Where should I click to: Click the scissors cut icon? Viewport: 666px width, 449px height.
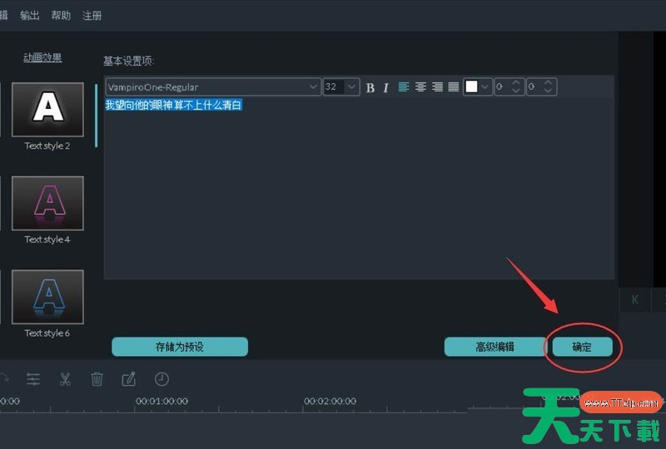pyautogui.click(x=65, y=379)
